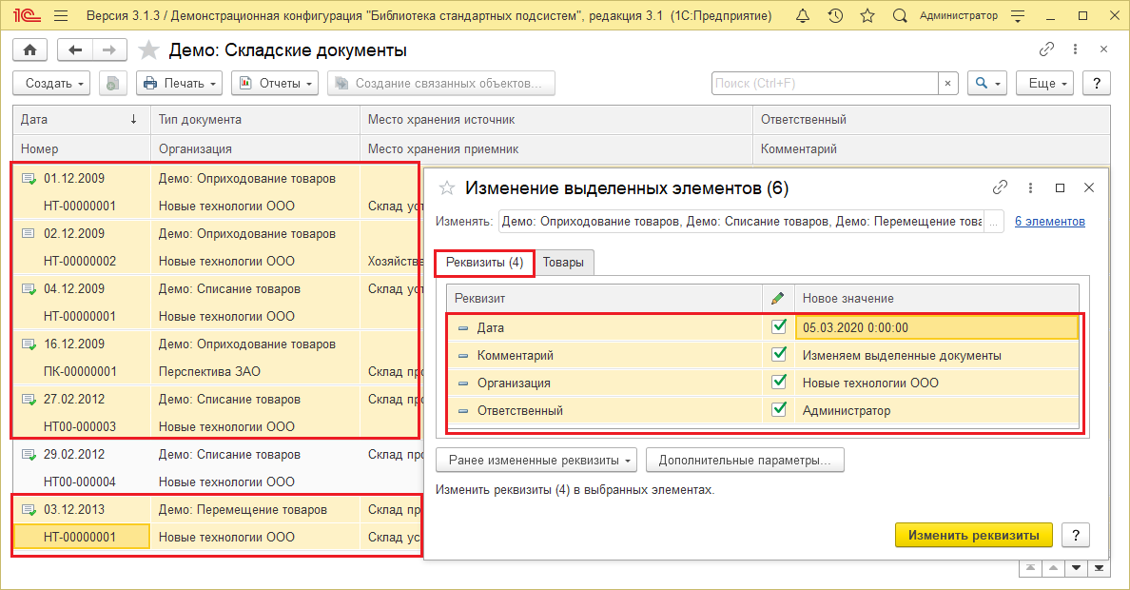The image size is (1130, 590).
Task: Open help with the list's question mark button
Action: 1096,83
